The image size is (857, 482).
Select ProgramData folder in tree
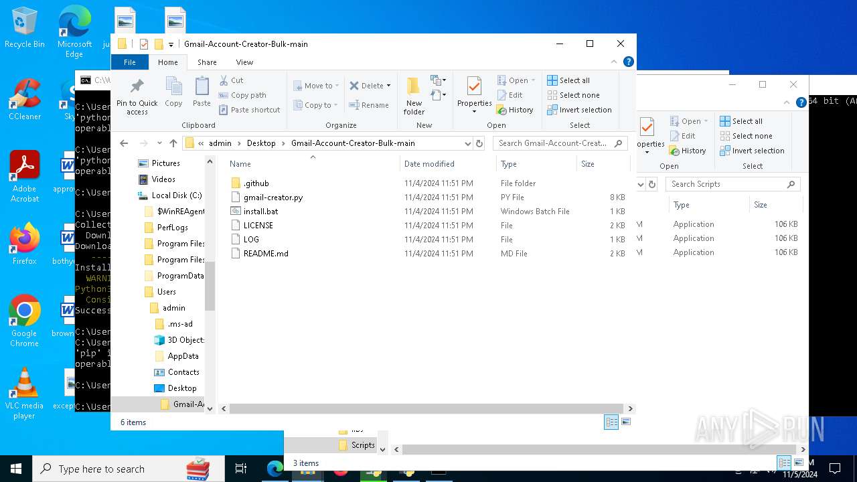(x=180, y=276)
